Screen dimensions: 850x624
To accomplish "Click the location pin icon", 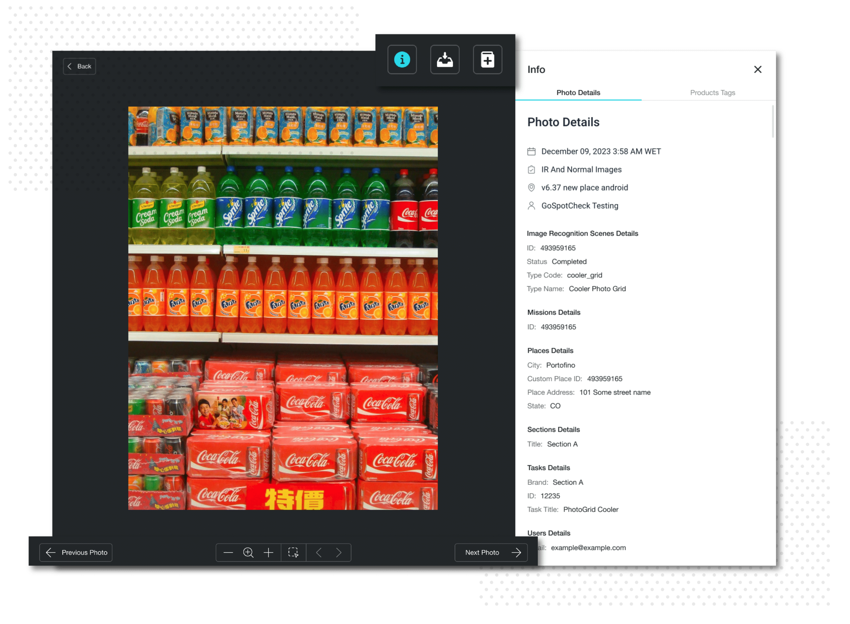I will point(531,188).
